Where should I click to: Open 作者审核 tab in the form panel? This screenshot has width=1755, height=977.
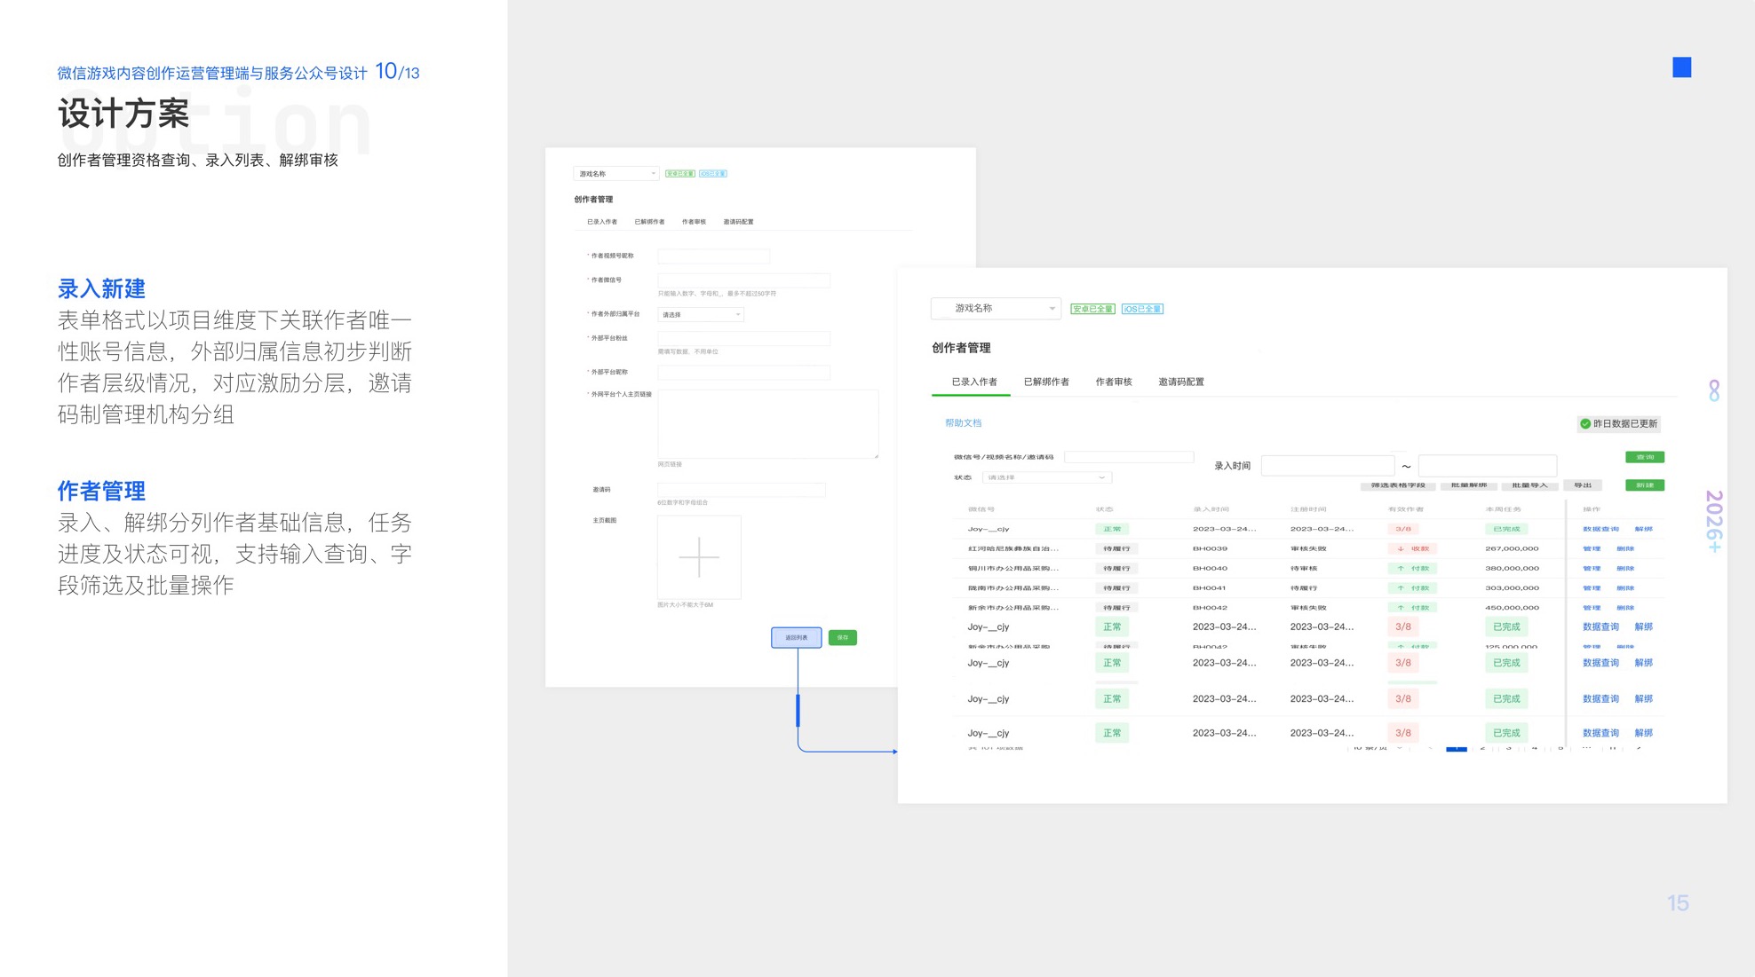click(x=694, y=222)
